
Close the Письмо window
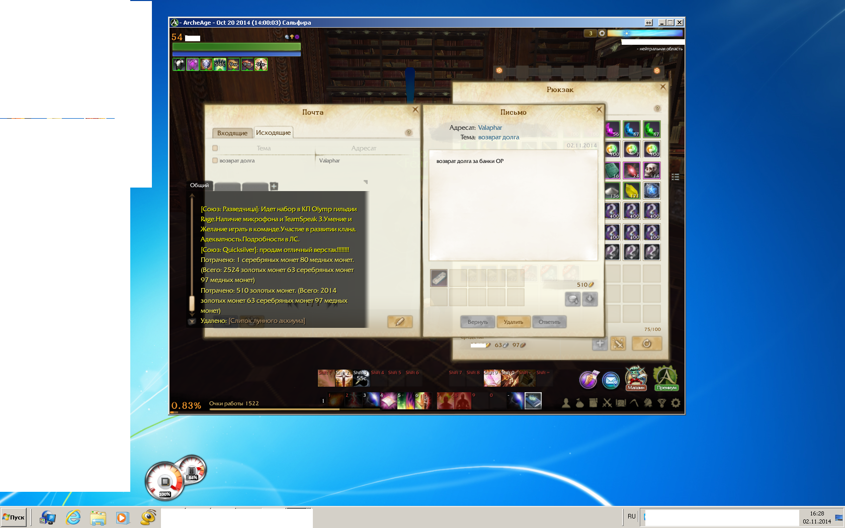(599, 109)
